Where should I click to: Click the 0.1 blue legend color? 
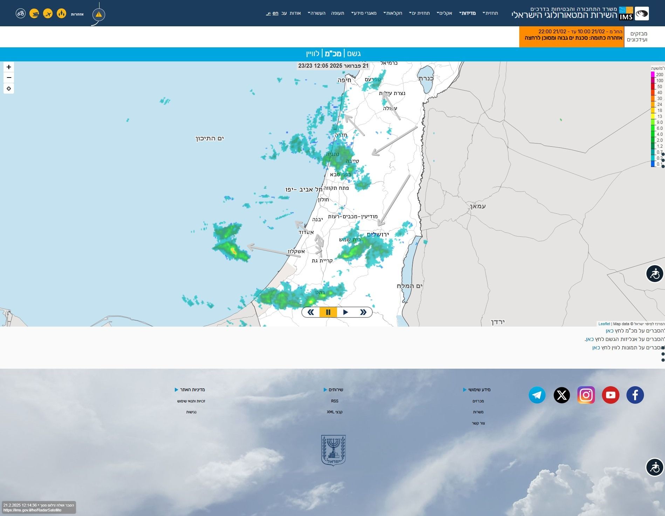click(653, 164)
